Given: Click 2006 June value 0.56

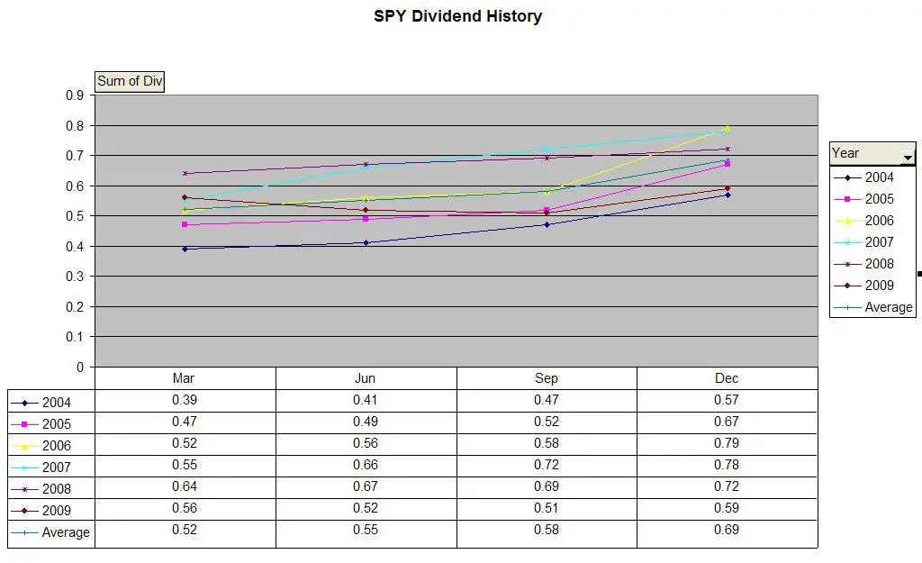Looking at the screenshot, I should (x=366, y=443).
